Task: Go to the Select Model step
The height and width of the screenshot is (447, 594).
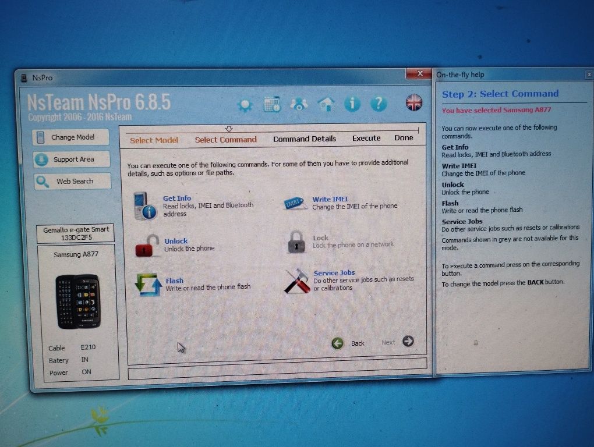Action: pyautogui.click(x=154, y=140)
